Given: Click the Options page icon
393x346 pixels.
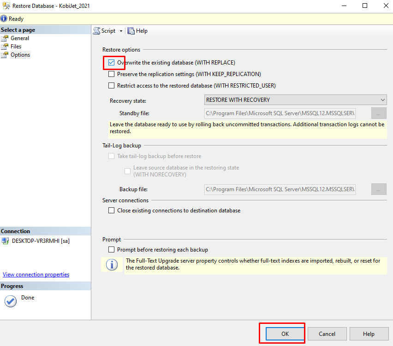Looking at the screenshot, I should click(5, 54).
